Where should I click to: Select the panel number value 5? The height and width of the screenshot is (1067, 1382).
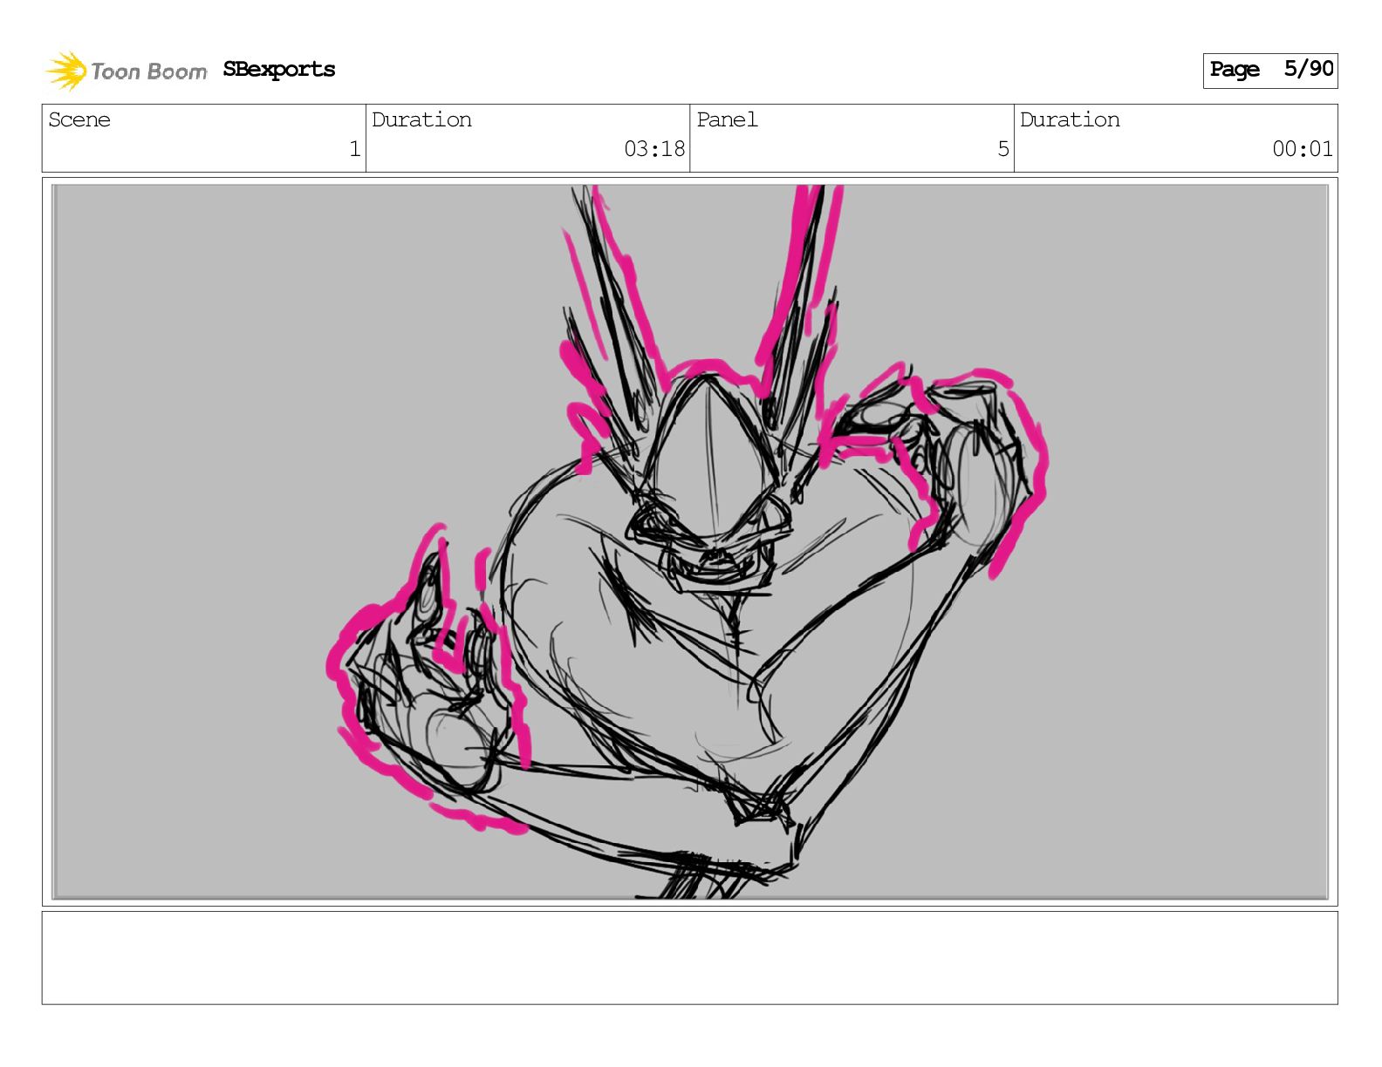1002,149
